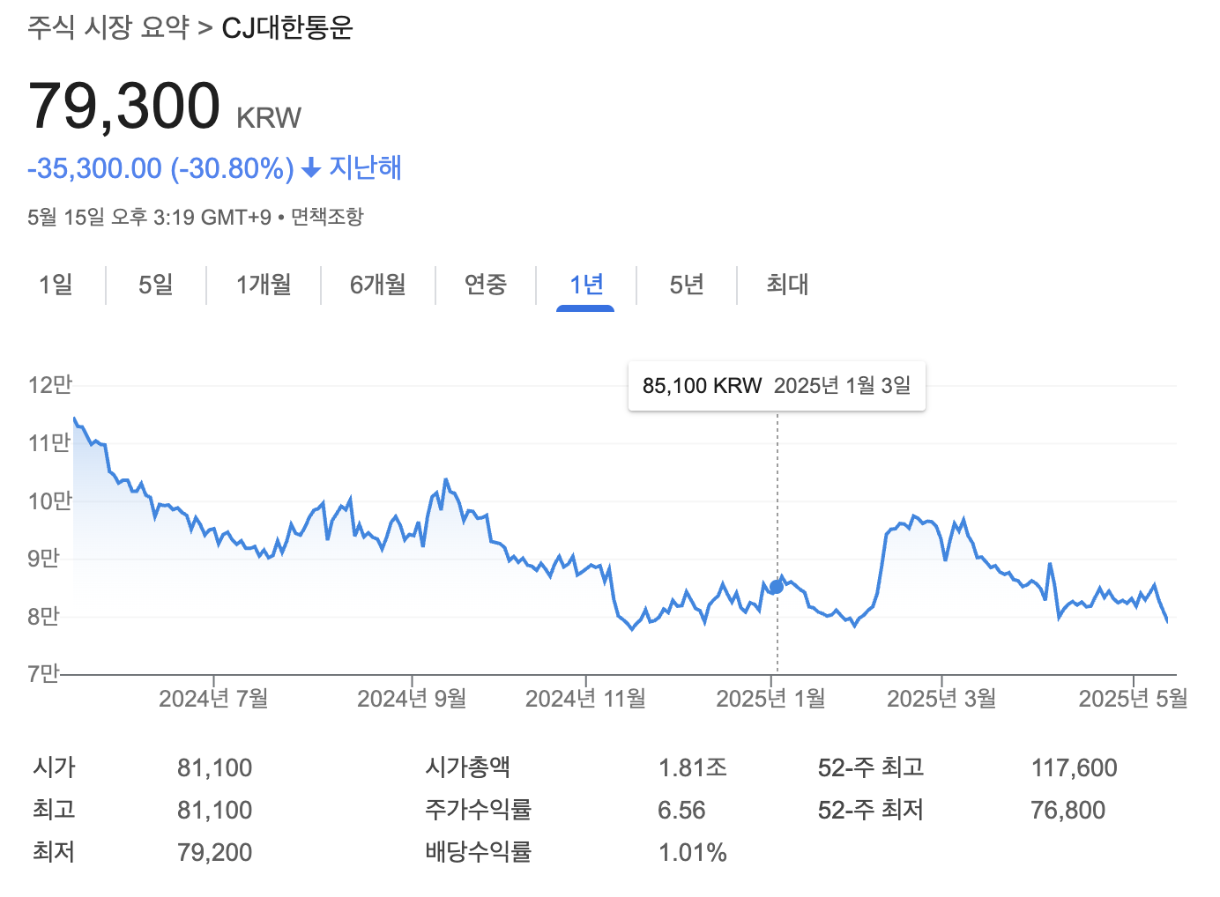This screenshot has height=897, width=1220.
Task: Click the 최고 label in stats table
Action: click(x=54, y=810)
